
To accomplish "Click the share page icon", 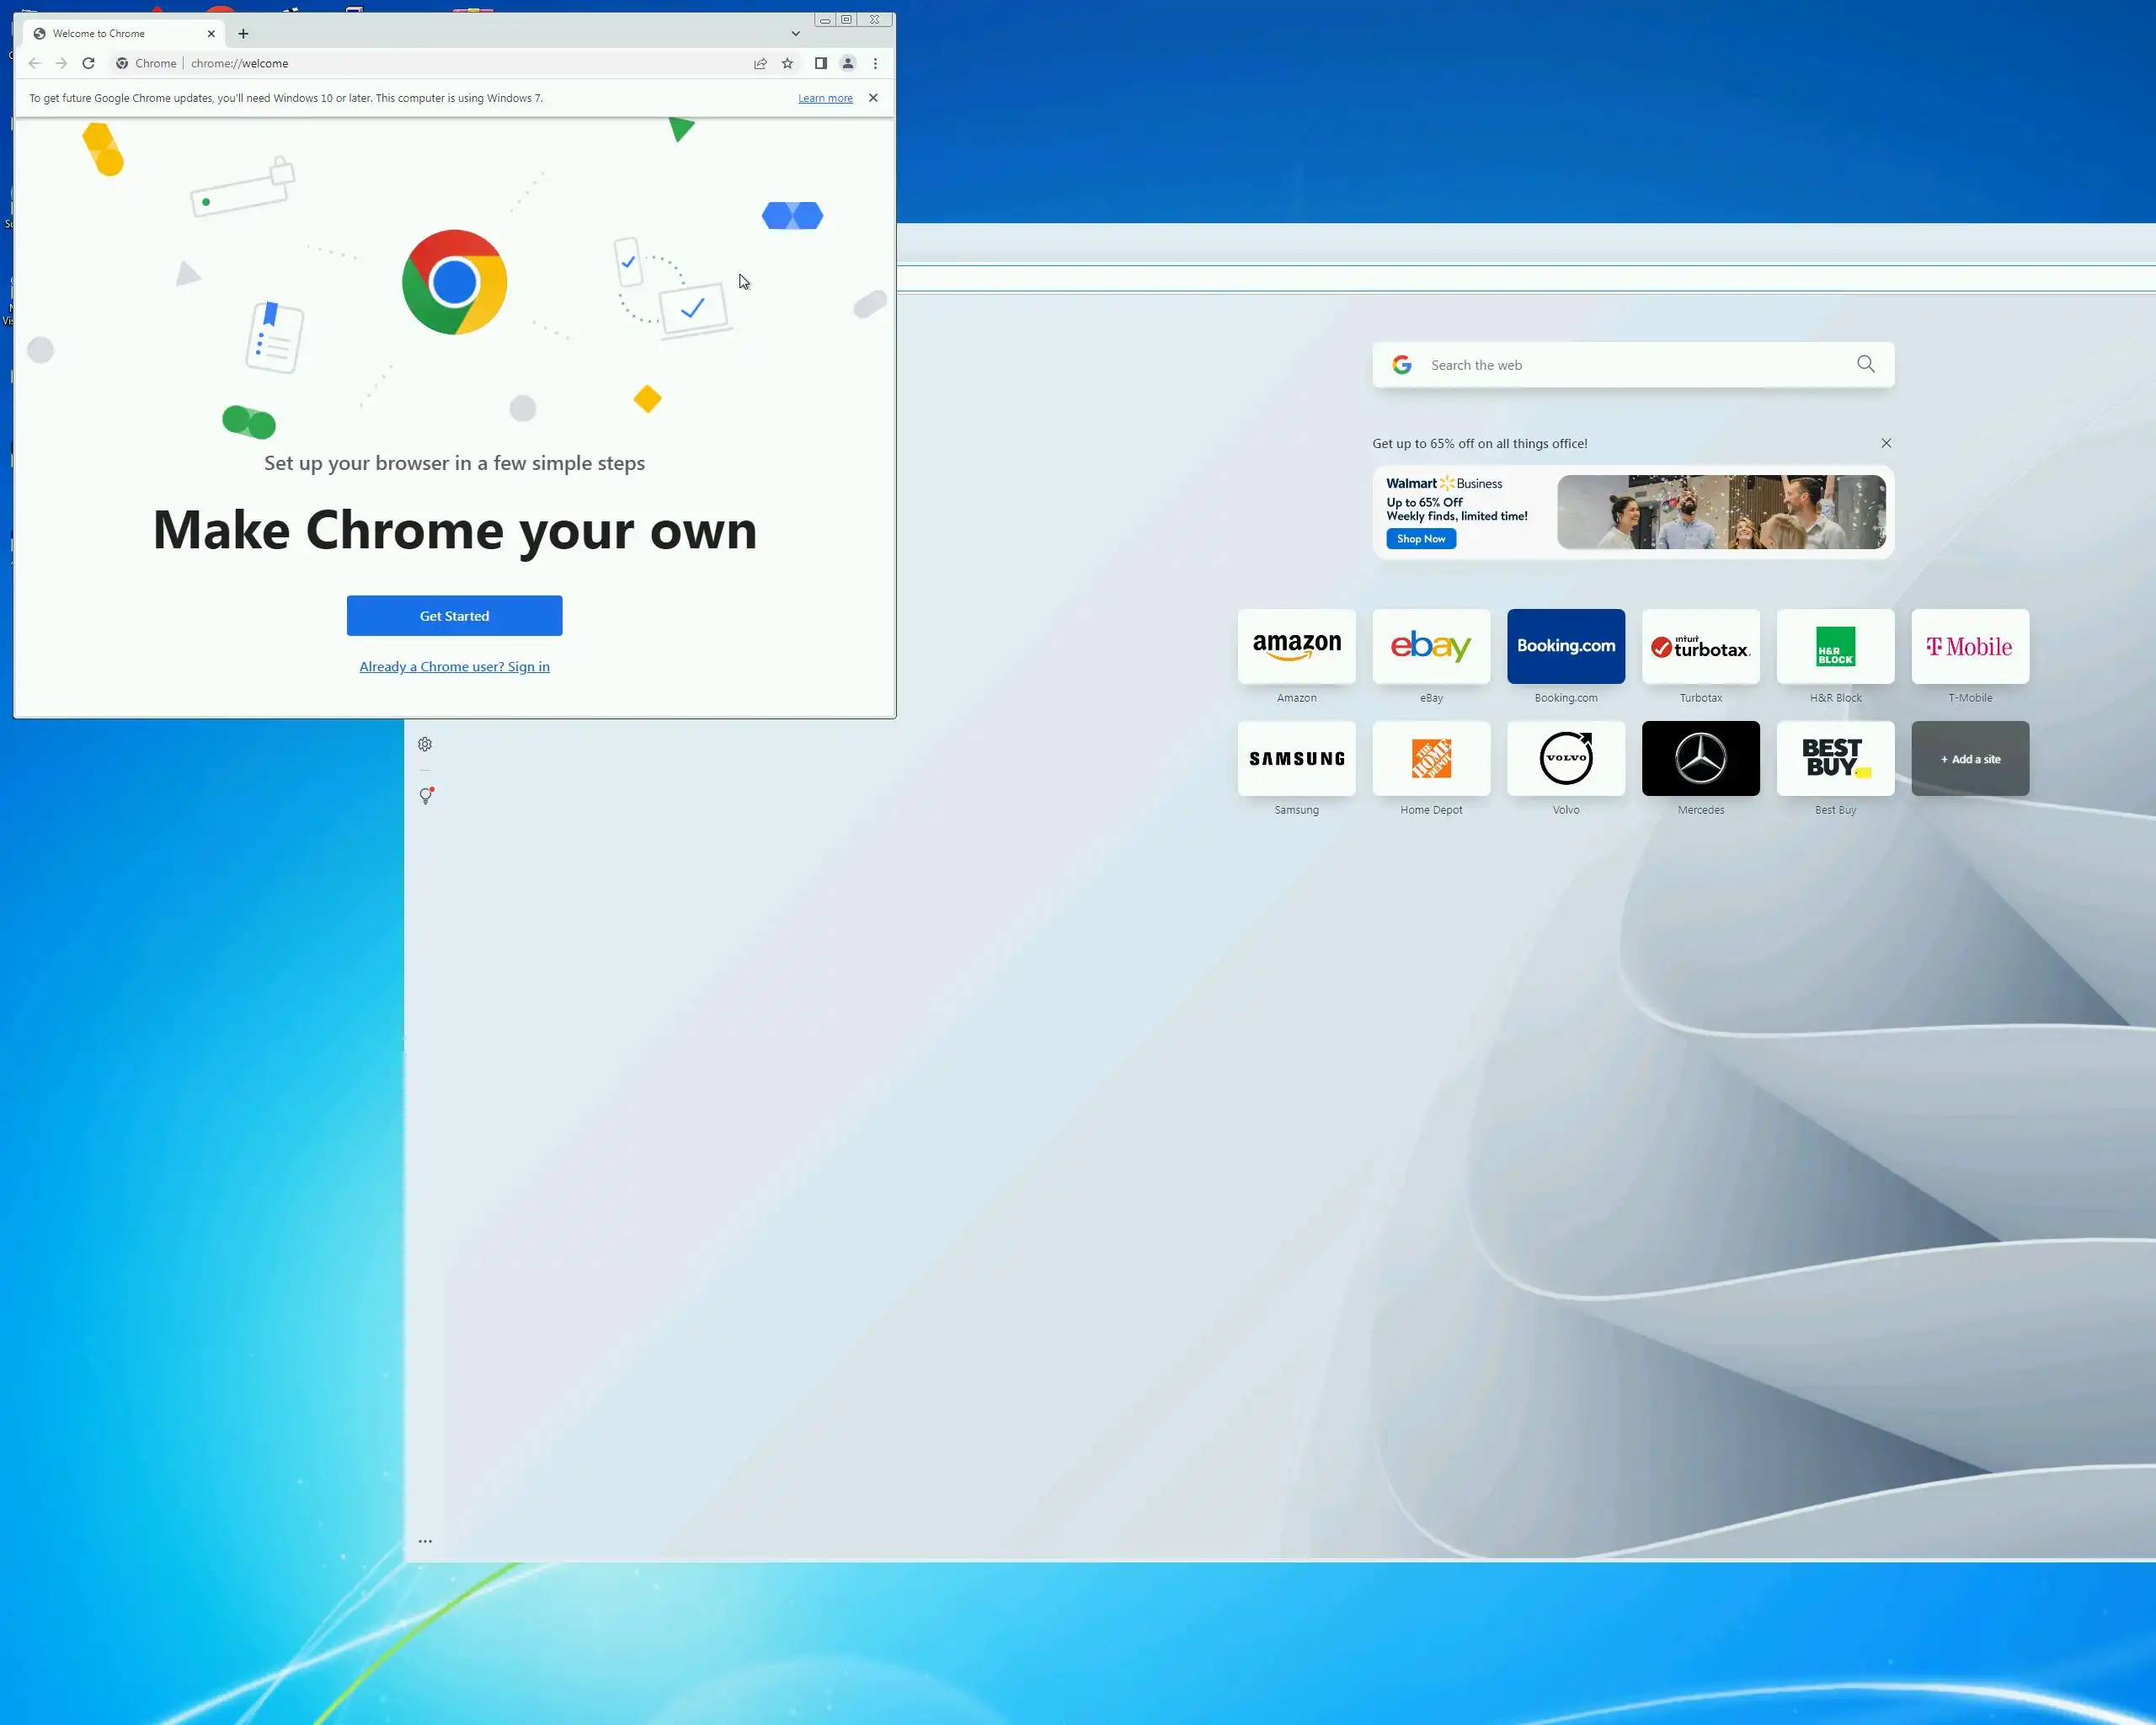I will point(760,63).
